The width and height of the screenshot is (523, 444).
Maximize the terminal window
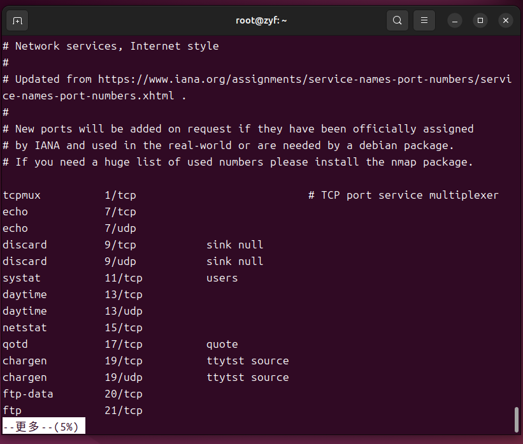[x=480, y=20]
